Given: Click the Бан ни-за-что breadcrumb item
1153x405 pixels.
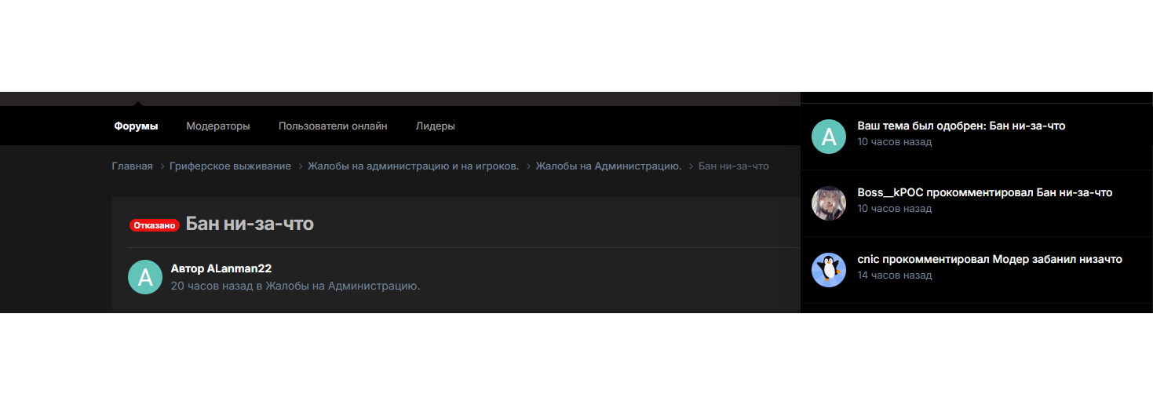Looking at the screenshot, I should click(x=733, y=166).
